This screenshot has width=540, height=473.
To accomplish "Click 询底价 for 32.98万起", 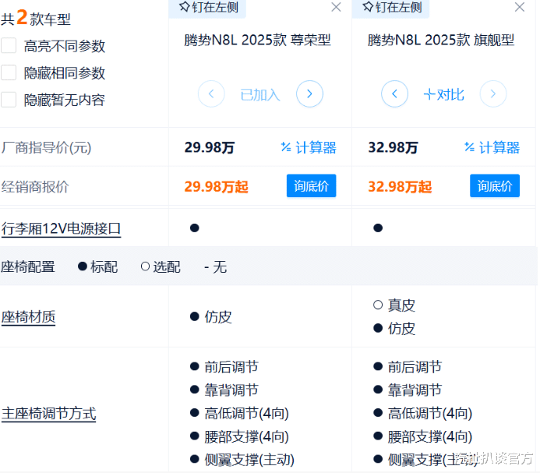I will [x=495, y=186].
